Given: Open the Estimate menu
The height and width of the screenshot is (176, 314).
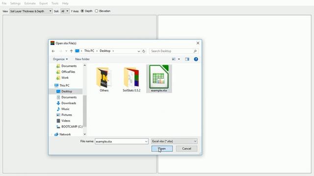Looking at the screenshot, I should 30,3.
